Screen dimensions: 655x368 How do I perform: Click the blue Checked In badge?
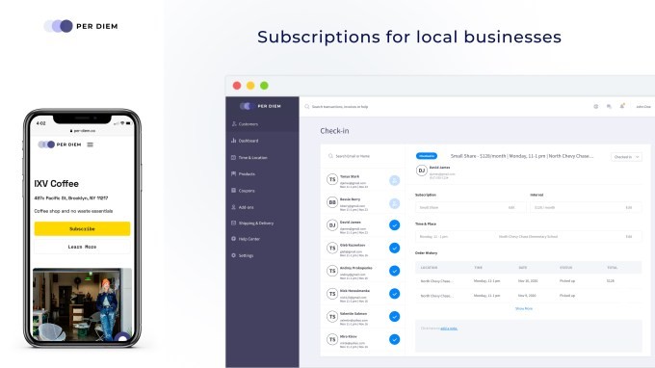[x=427, y=156]
